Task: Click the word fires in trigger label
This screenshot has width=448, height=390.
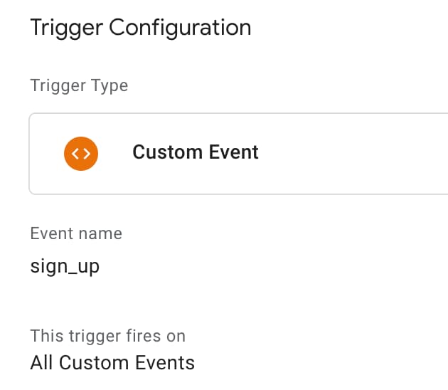Action: [x=129, y=336]
